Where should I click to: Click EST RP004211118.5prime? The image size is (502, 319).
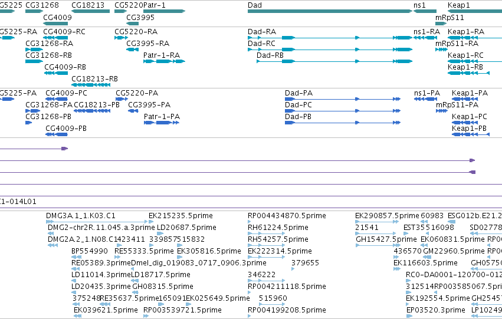click(250, 293)
